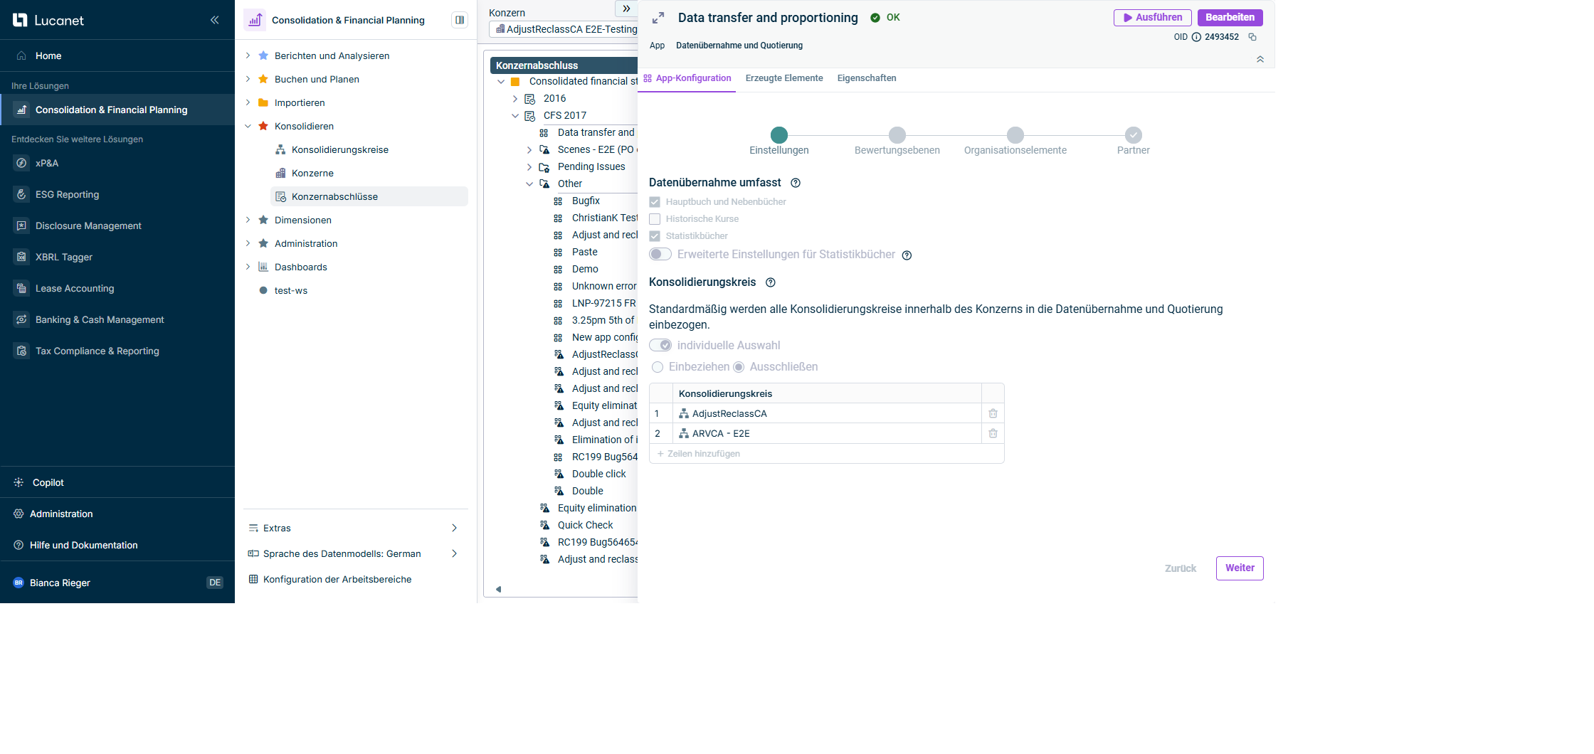Collapse the Other folder
Viewport: 1594px width, 754px height.
pyautogui.click(x=529, y=184)
